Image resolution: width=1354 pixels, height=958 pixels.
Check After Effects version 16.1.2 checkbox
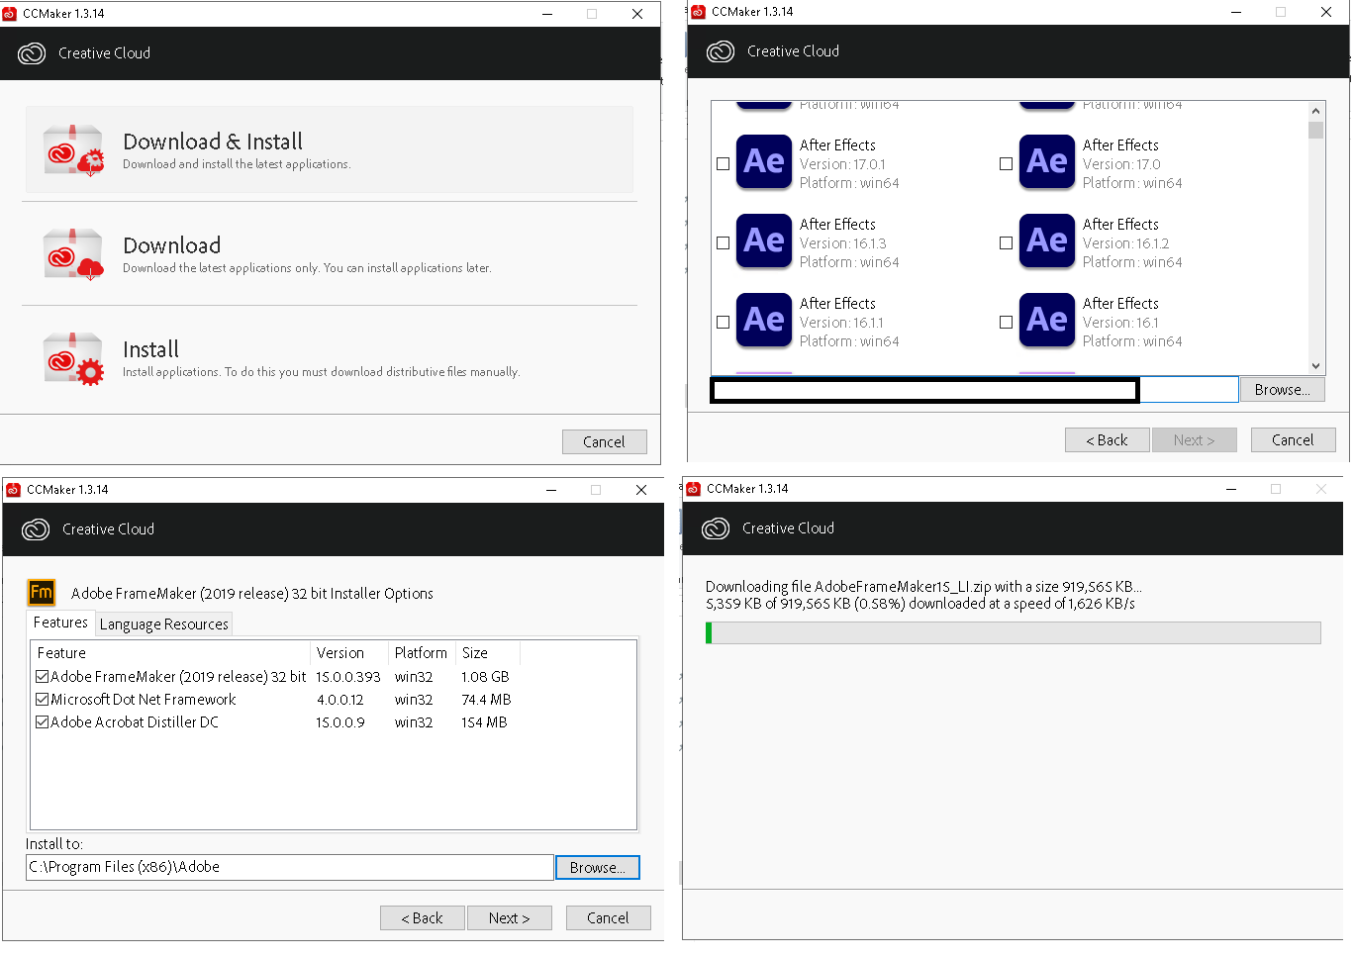(x=1007, y=243)
